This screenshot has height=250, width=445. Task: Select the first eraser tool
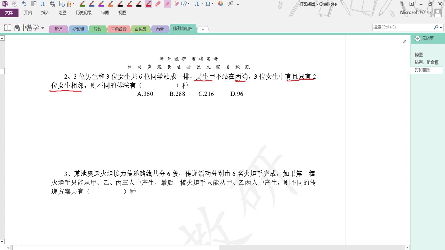point(157,4)
